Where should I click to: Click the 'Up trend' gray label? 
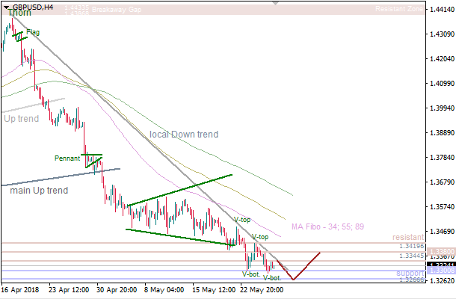(21, 118)
